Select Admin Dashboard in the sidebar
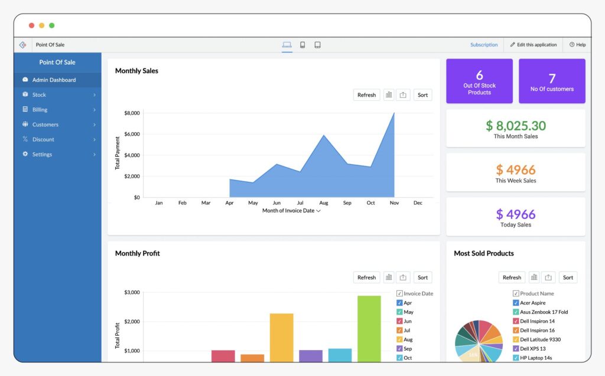 click(x=53, y=80)
